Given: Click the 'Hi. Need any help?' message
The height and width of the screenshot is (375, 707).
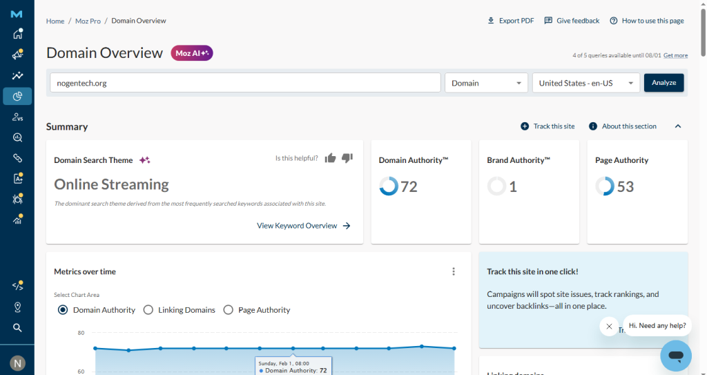Looking at the screenshot, I should pos(657,326).
